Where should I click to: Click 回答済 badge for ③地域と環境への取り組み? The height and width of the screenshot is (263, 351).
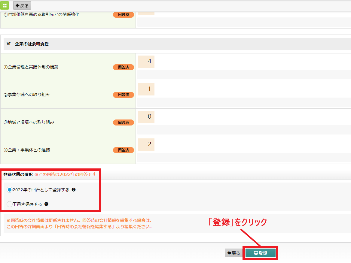(123, 122)
